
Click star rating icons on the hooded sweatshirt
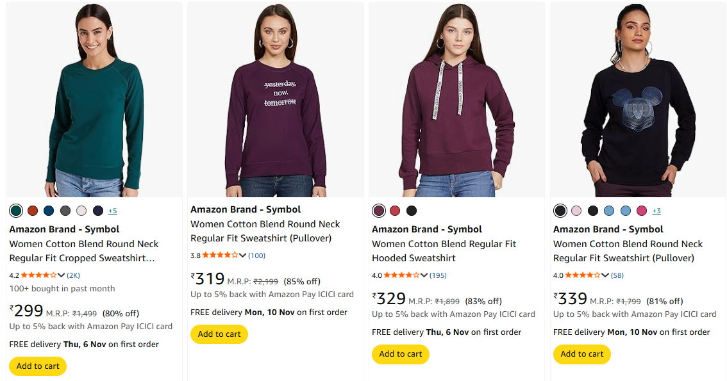(401, 275)
